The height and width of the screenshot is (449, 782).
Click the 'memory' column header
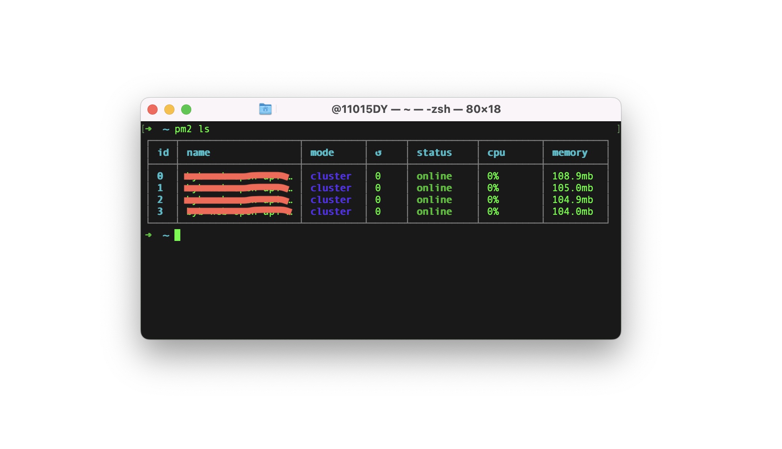tap(570, 152)
